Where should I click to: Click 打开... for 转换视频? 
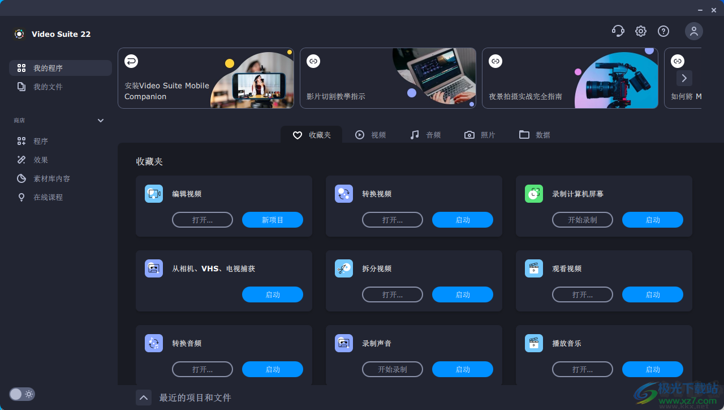(x=393, y=220)
